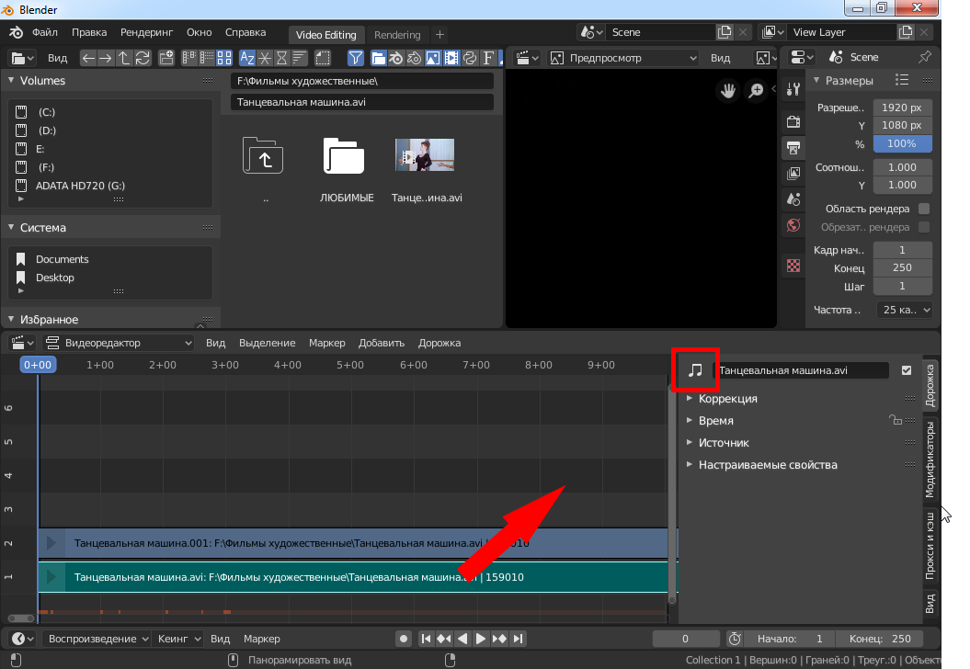
Task: Click the 100% resolution scale slider
Action: pos(901,143)
